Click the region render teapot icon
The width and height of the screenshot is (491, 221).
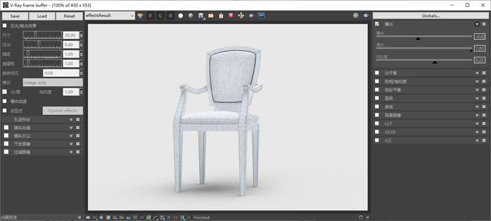point(251,15)
